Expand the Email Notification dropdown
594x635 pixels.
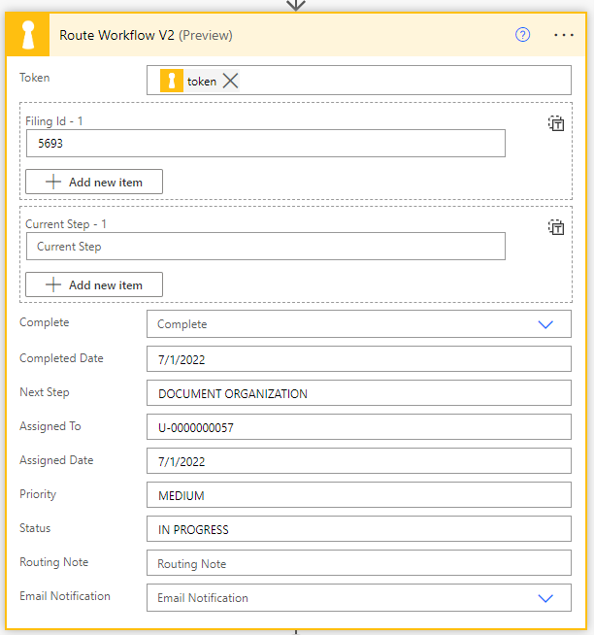(544, 598)
